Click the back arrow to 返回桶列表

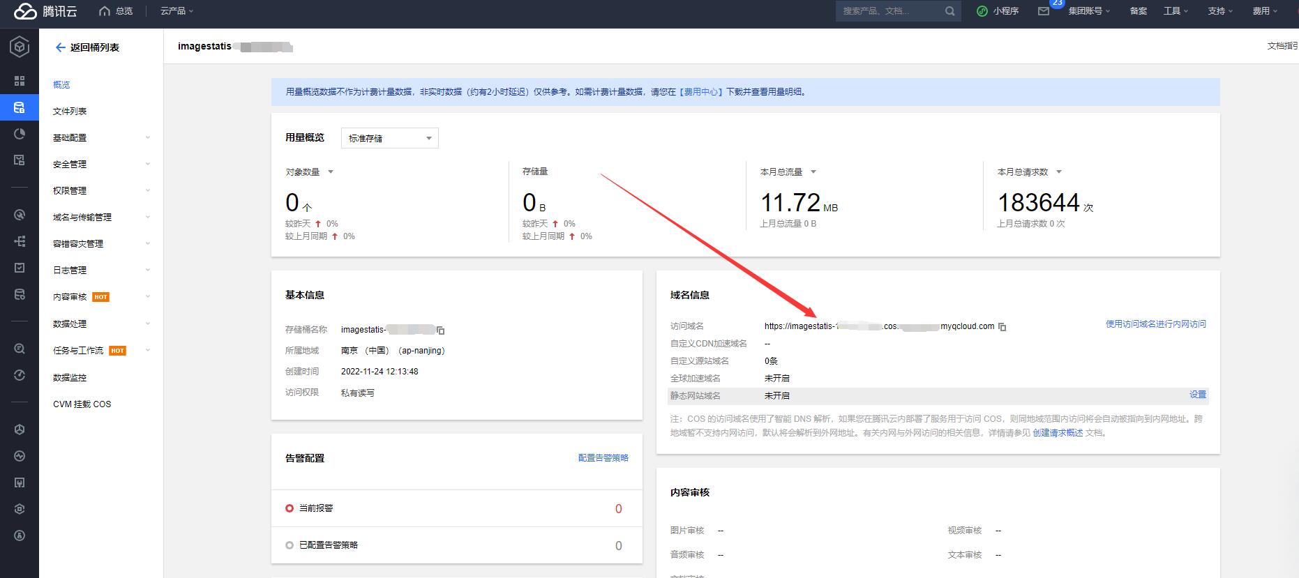60,47
